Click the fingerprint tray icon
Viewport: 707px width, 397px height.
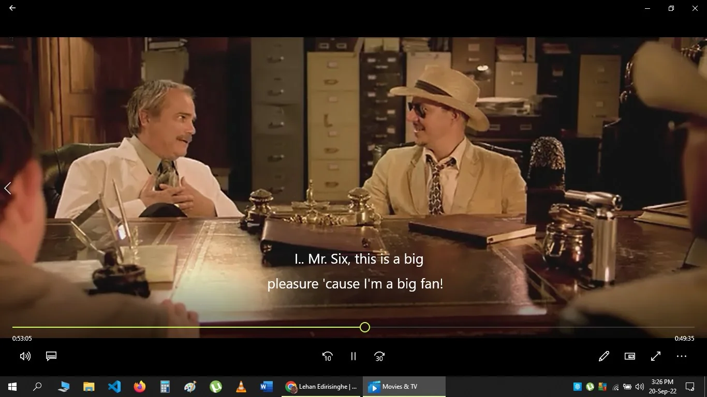578,387
